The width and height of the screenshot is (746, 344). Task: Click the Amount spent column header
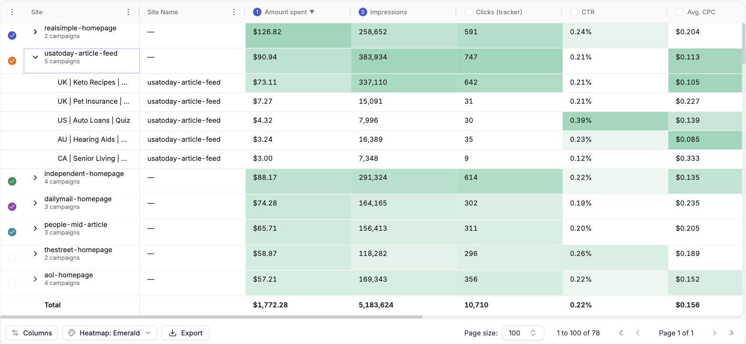[285, 12]
